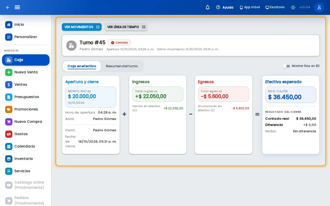Click the Total egresos -$ 5.600,00 box
This screenshot has height=206, width=330.
point(224,94)
